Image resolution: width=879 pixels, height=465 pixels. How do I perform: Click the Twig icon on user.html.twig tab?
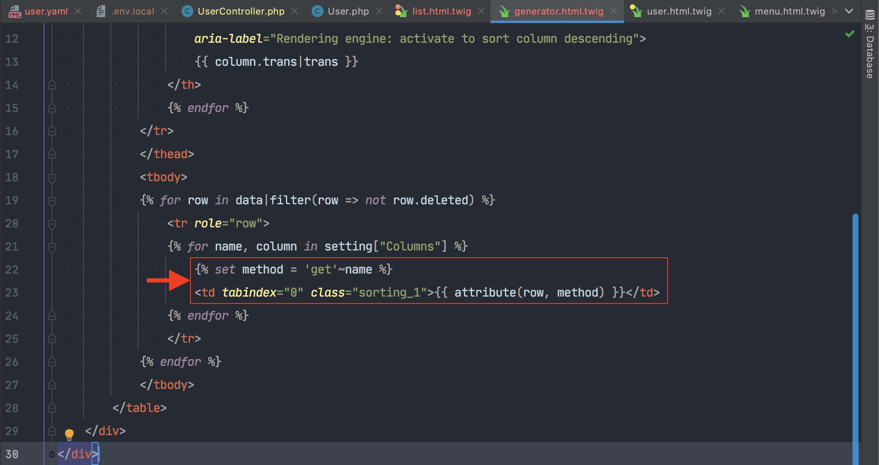636,12
